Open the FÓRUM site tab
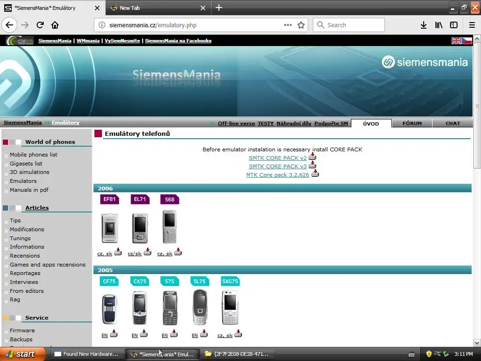The width and height of the screenshot is (481, 361). click(x=412, y=124)
